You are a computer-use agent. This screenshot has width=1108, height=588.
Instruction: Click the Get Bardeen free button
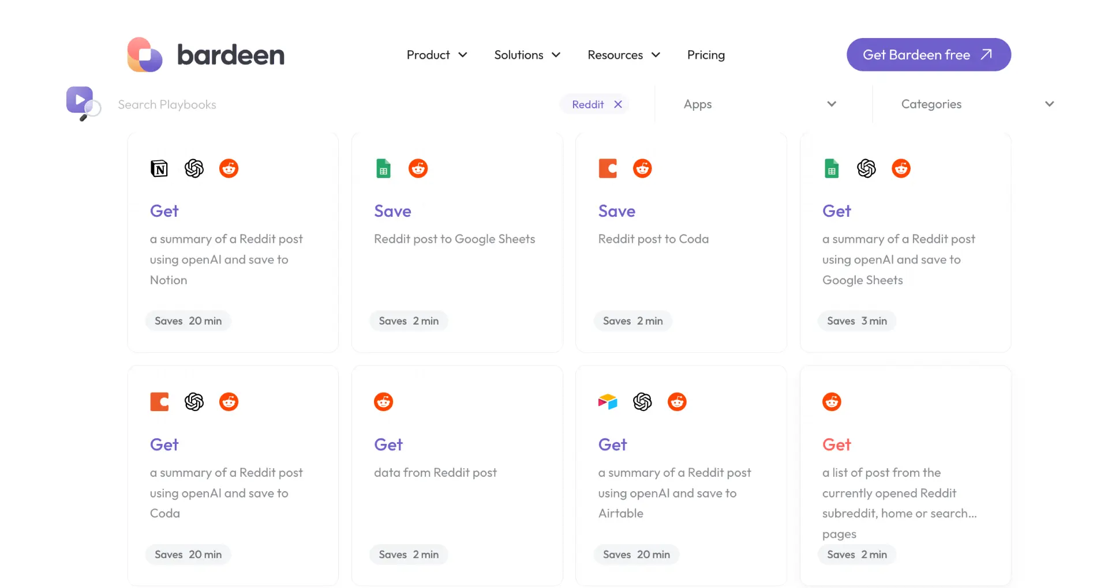[x=929, y=55]
